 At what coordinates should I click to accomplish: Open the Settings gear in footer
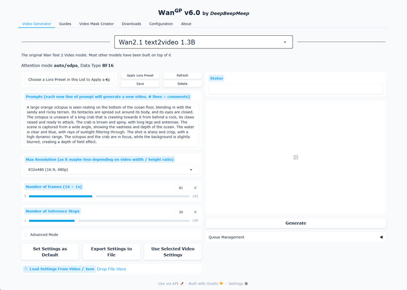246,284
